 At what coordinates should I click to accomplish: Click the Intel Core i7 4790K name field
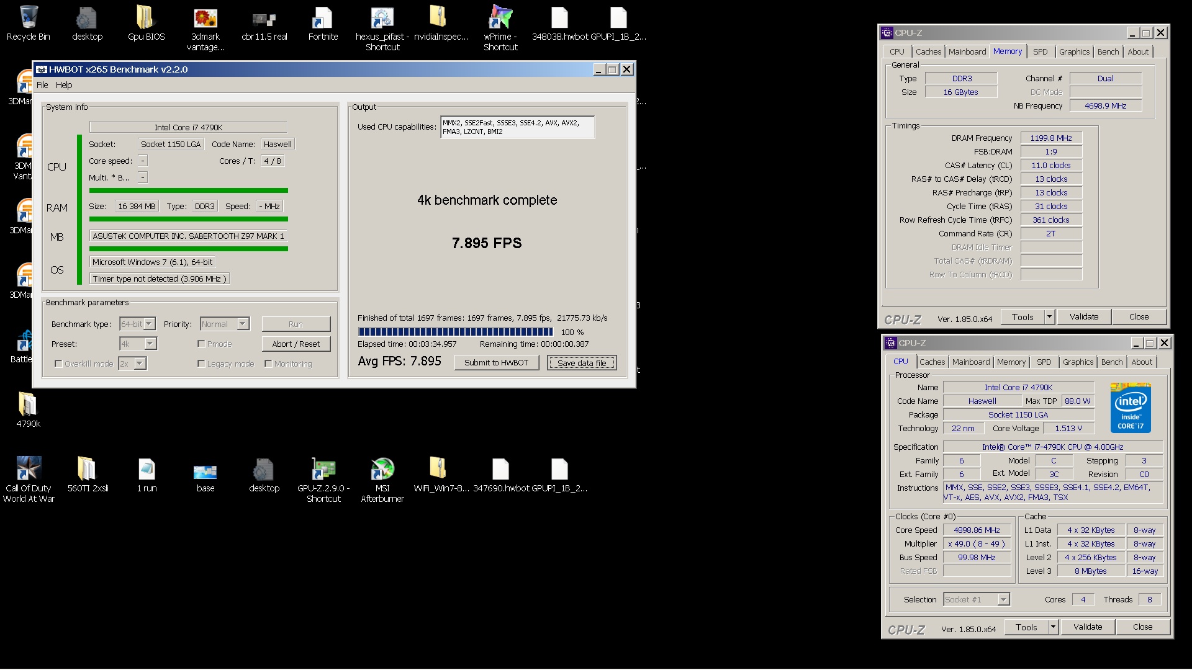coord(188,127)
